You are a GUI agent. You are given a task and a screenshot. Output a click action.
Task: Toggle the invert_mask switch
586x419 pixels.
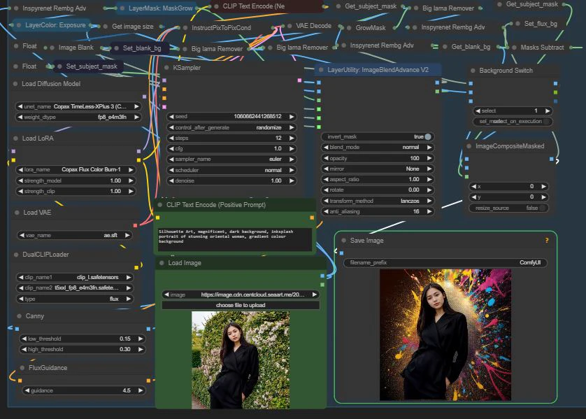[427, 137]
